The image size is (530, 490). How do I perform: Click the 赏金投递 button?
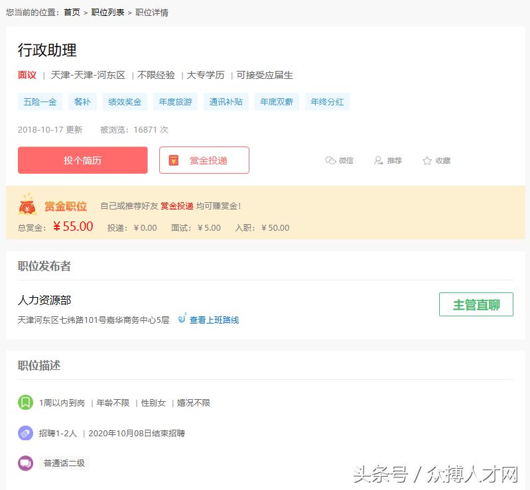pyautogui.click(x=204, y=160)
